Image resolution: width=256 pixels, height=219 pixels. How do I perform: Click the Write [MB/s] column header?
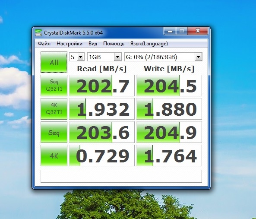point(169,69)
